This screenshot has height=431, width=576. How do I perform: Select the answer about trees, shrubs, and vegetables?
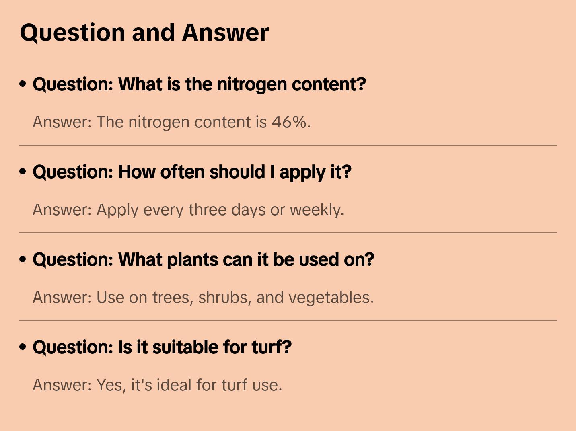coord(203,298)
